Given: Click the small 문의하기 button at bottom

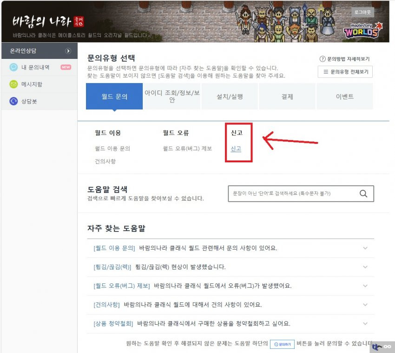Looking at the screenshot, I should click(x=282, y=344).
